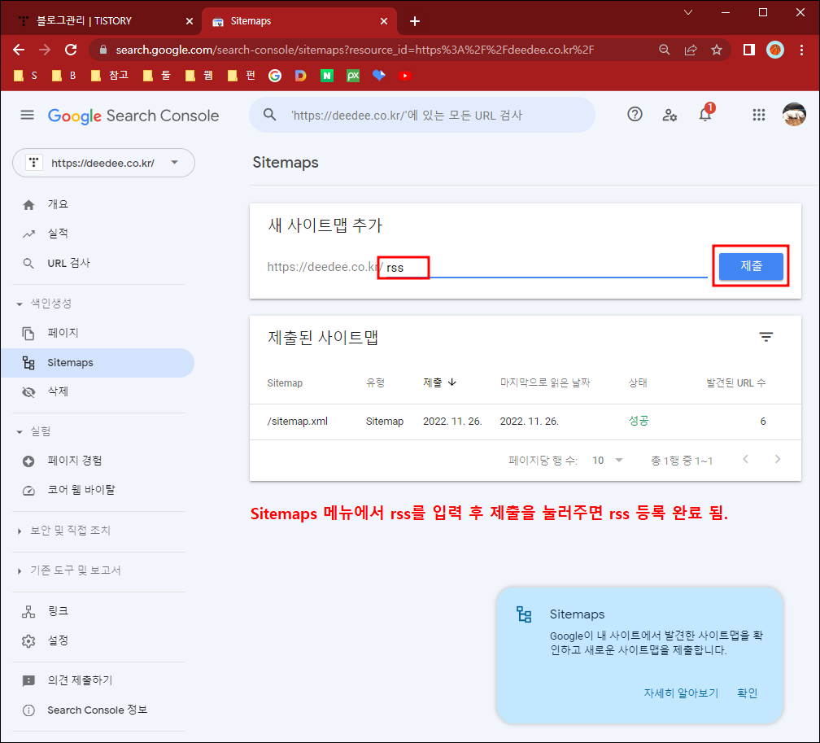Open the 자세히 알아보기 link in Sitemaps card

680,693
